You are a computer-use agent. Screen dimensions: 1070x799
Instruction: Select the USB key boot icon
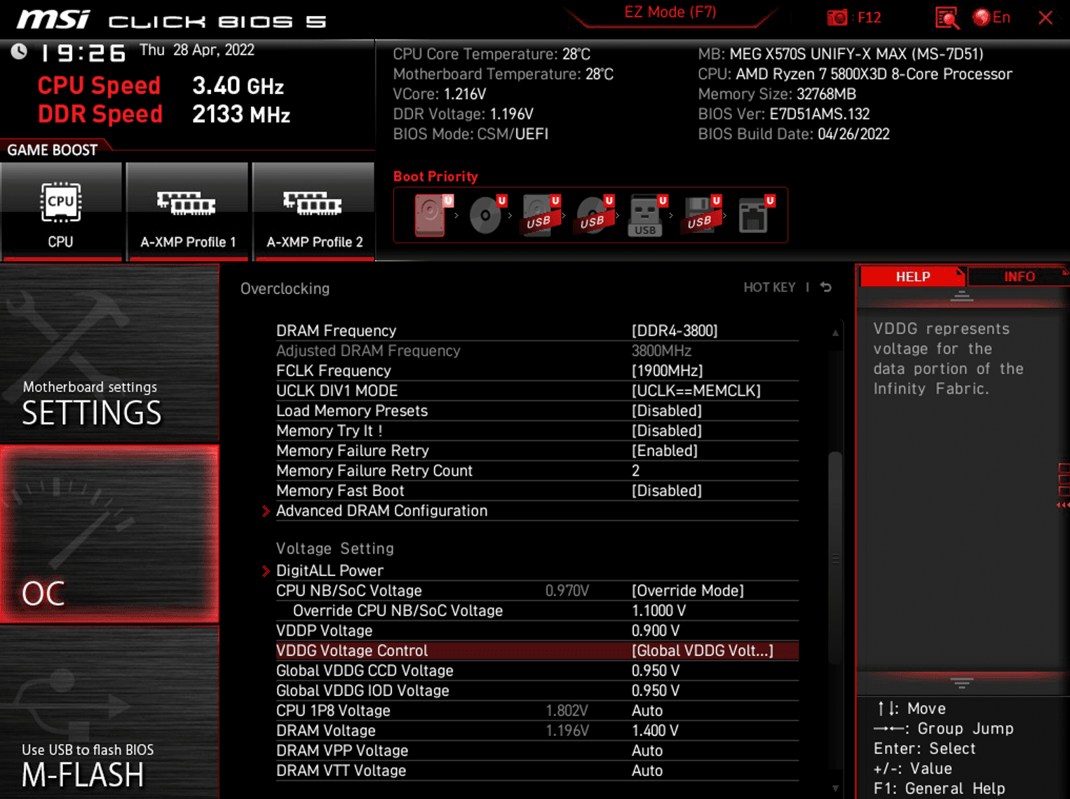tap(647, 215)
